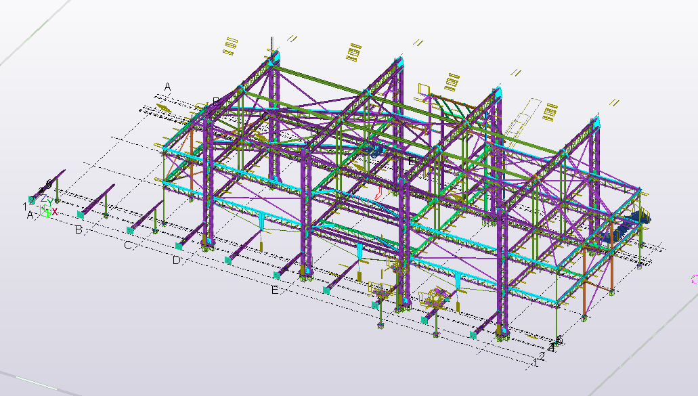This screenshot has width=698, height=396.
Task: Click the green work plane axes cube
Action: [x=45, y=213]
